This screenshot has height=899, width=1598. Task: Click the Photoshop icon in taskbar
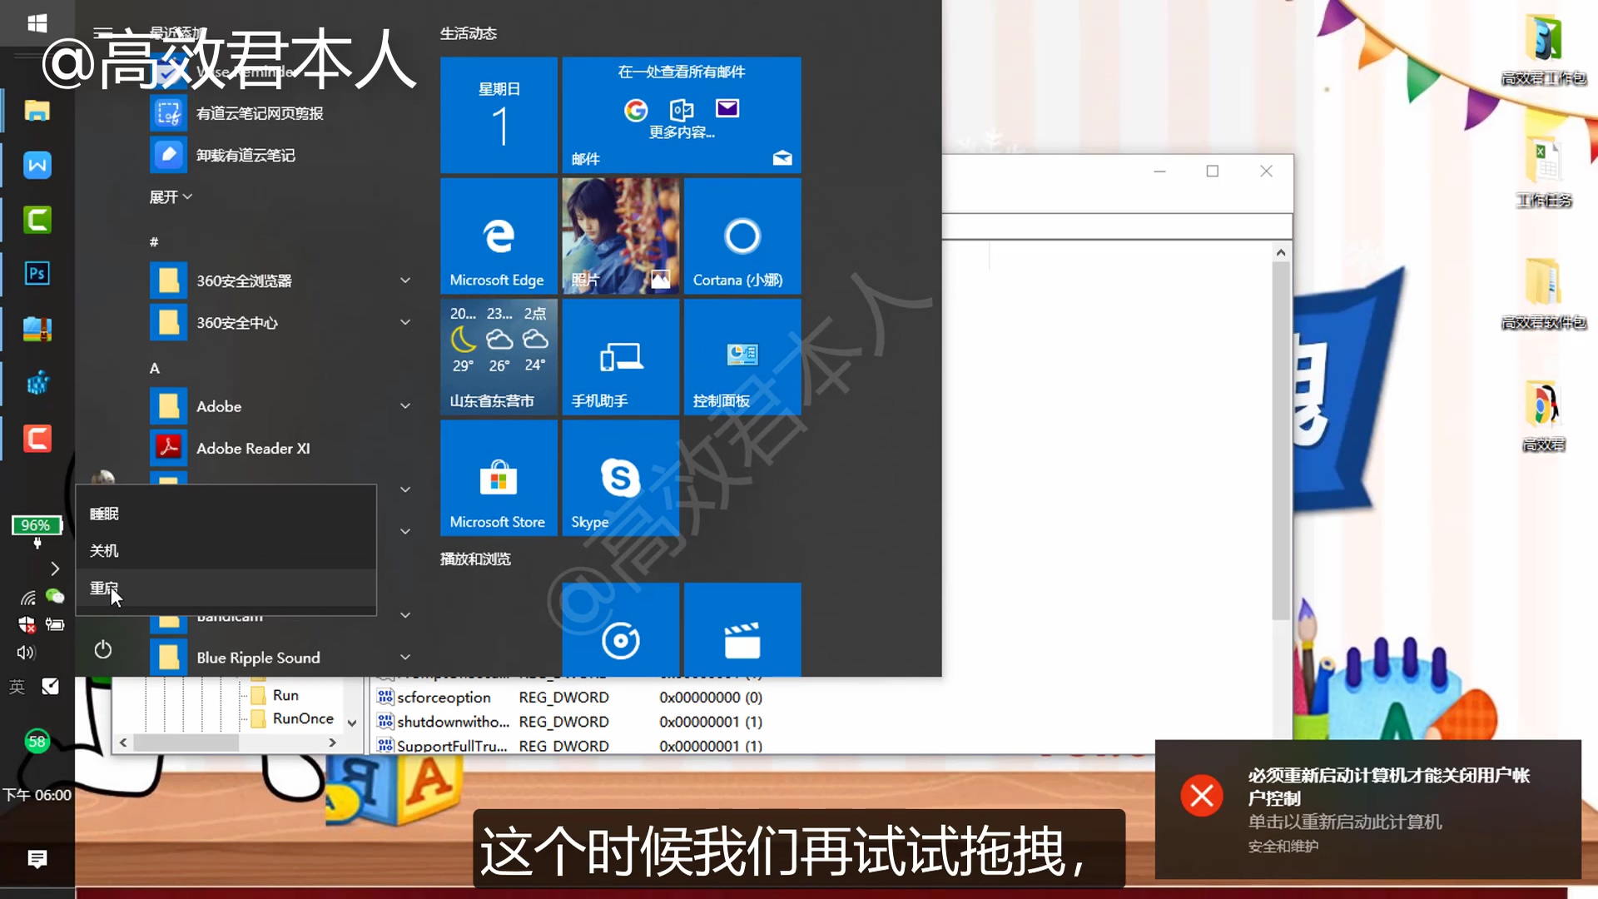coord(37,273)
